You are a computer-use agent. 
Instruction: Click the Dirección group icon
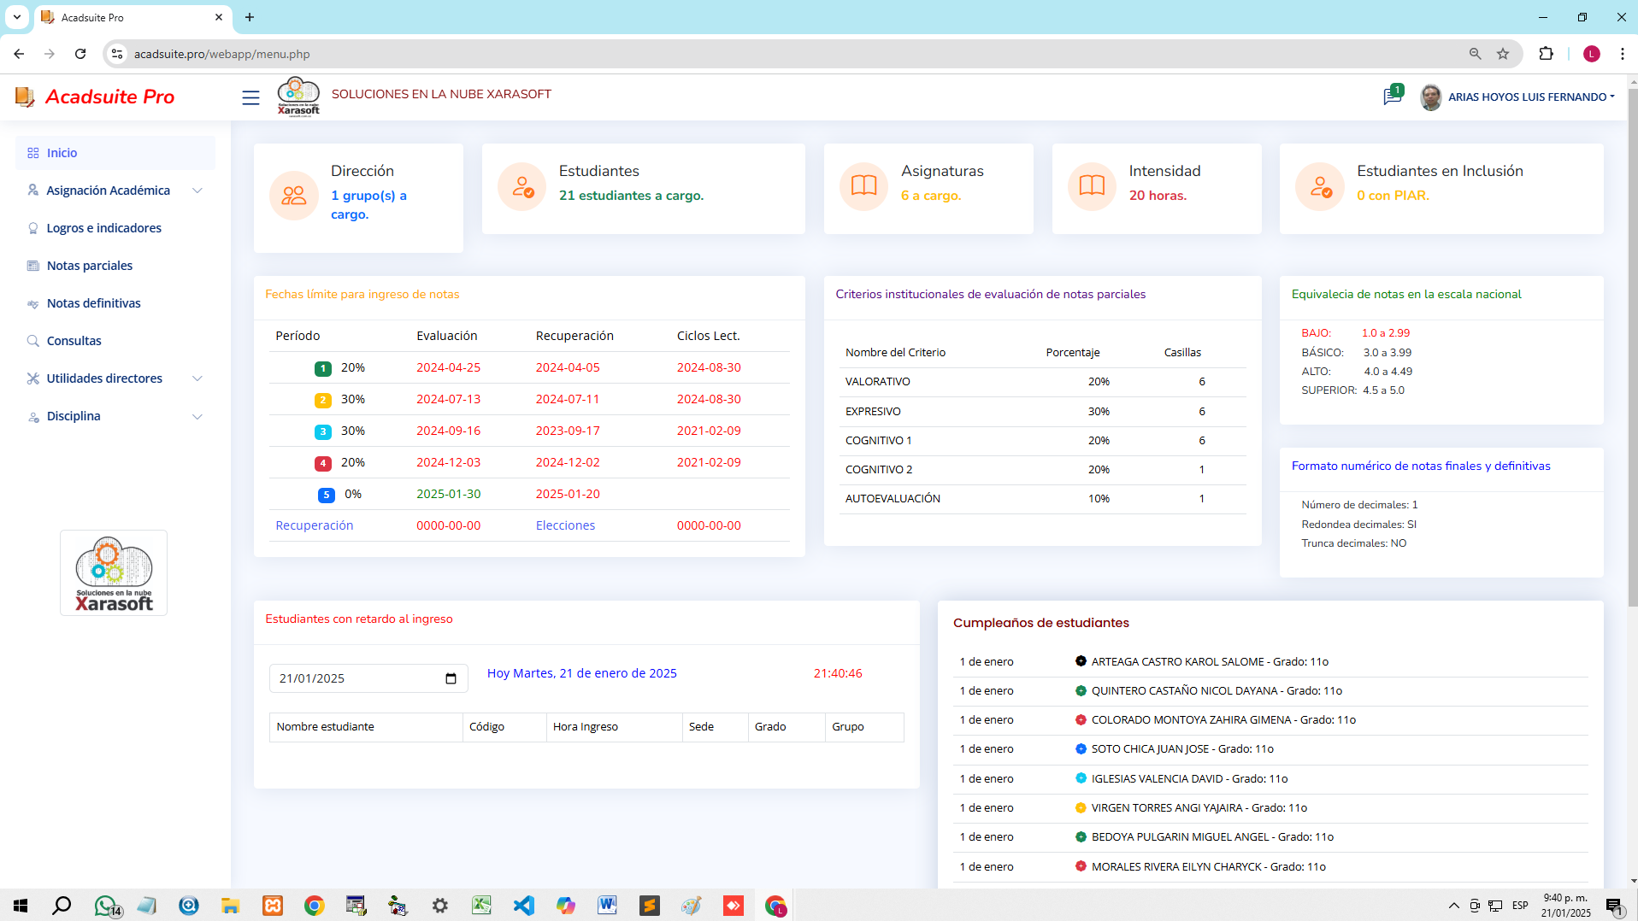point(294,195)
